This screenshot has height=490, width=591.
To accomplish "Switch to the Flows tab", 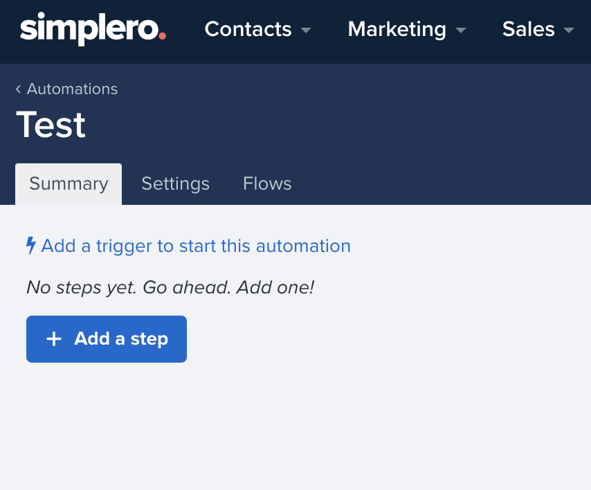I will pyautogui.click(x=267, y=184).
